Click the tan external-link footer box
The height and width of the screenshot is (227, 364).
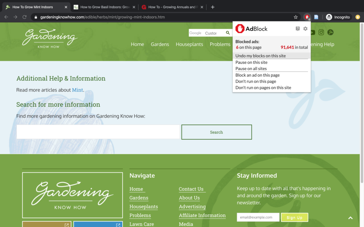click(47, 224)
